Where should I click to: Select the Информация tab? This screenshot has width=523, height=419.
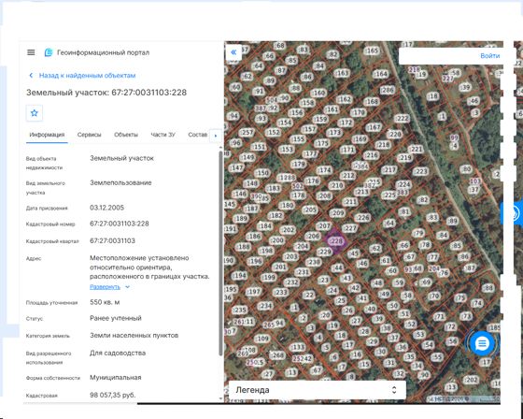tap(47, 135)
